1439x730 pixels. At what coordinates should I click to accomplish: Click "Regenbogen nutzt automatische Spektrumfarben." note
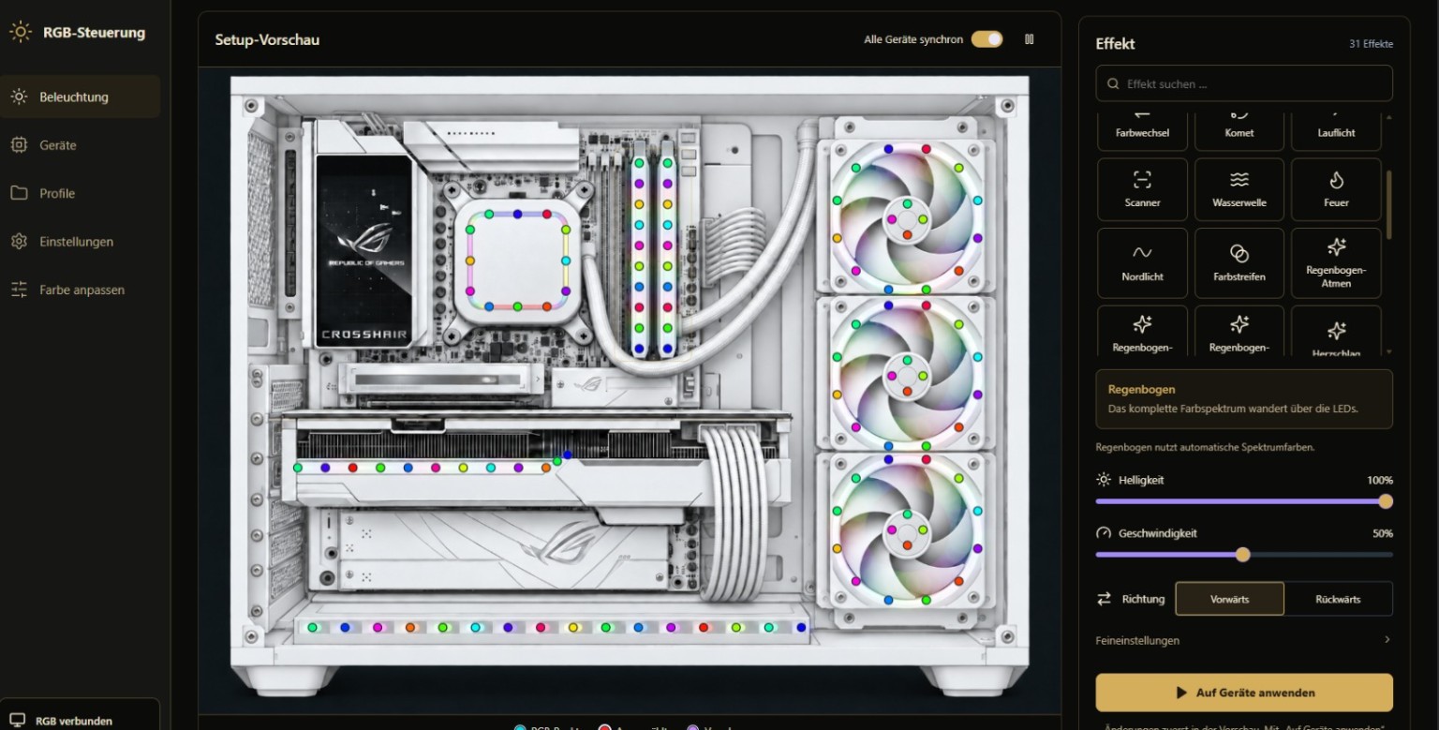pos(1205,447)
